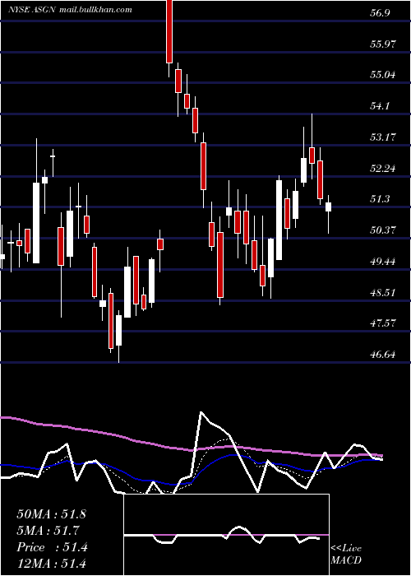
Task: Click the last white candlestick near 51.3
Action: (329, 207)
